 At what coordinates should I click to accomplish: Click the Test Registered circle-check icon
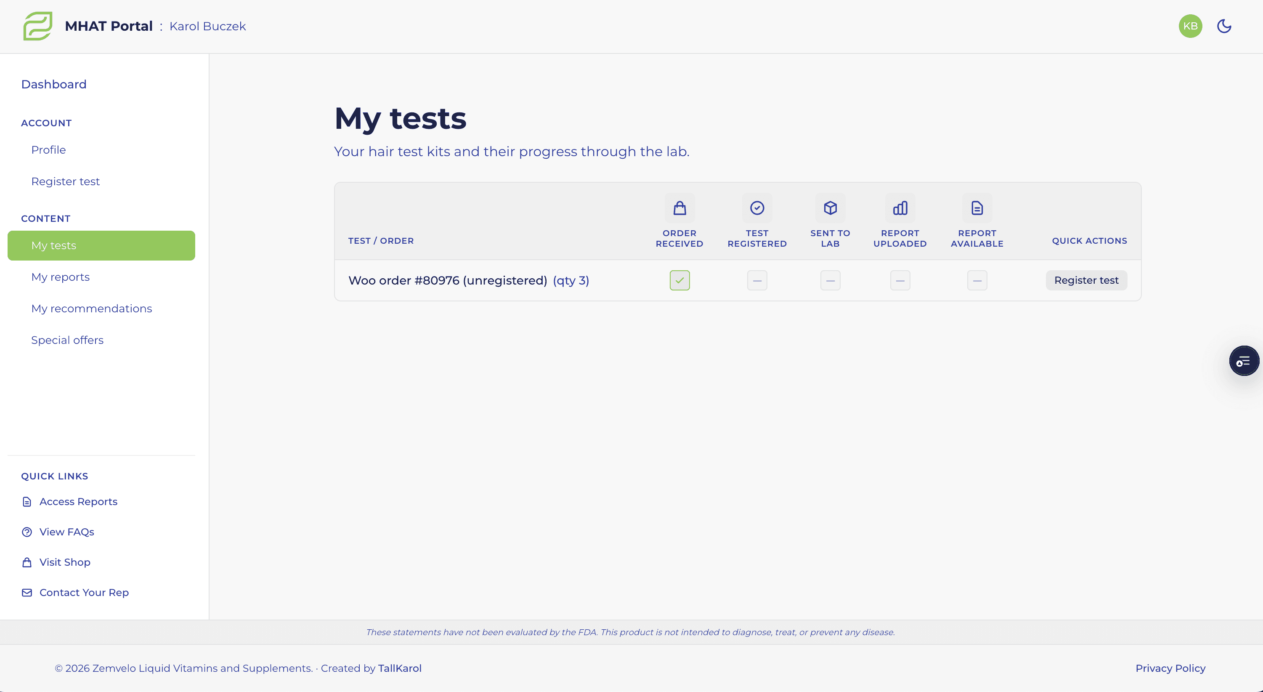(x=756, y=208)
